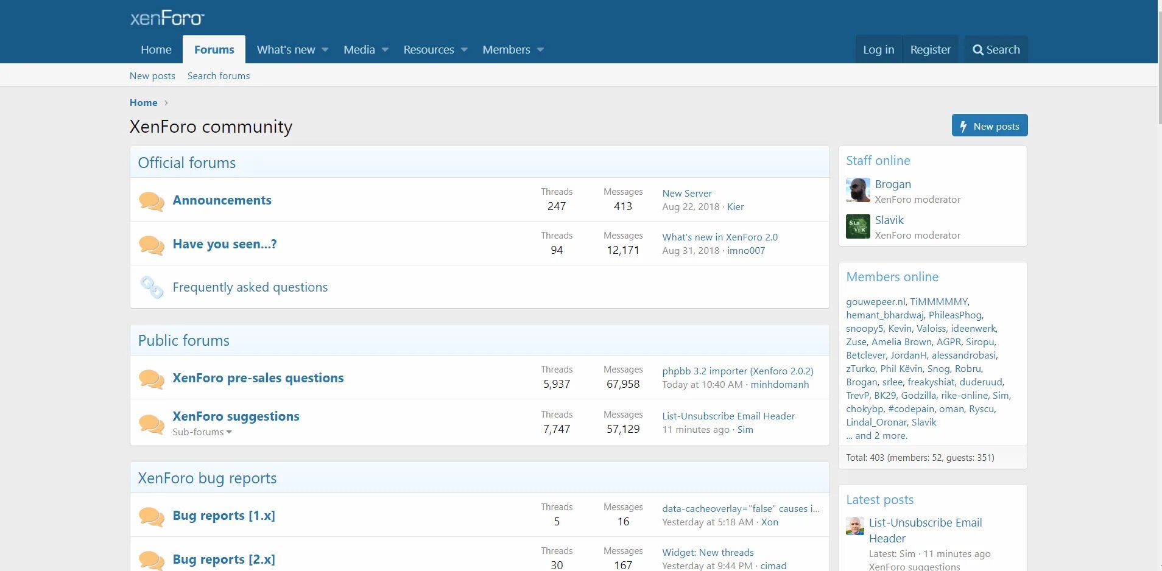Screen dimensions: 1162x571
Task: Open the Public forums category heading
Action: [x=183, y=340]
